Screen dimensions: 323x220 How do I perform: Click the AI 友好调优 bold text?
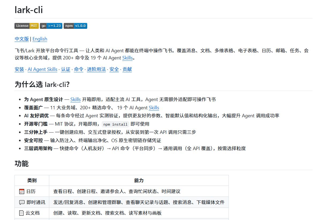click(x=36, y=116)
